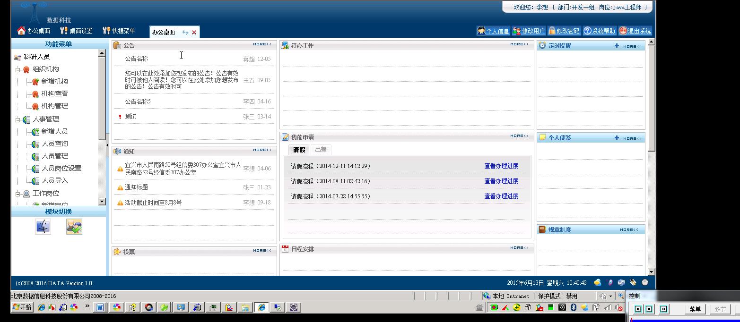The image size is (740, 322).
Task: Open 人员查询 in the function menu
Action: pos(54,144)
